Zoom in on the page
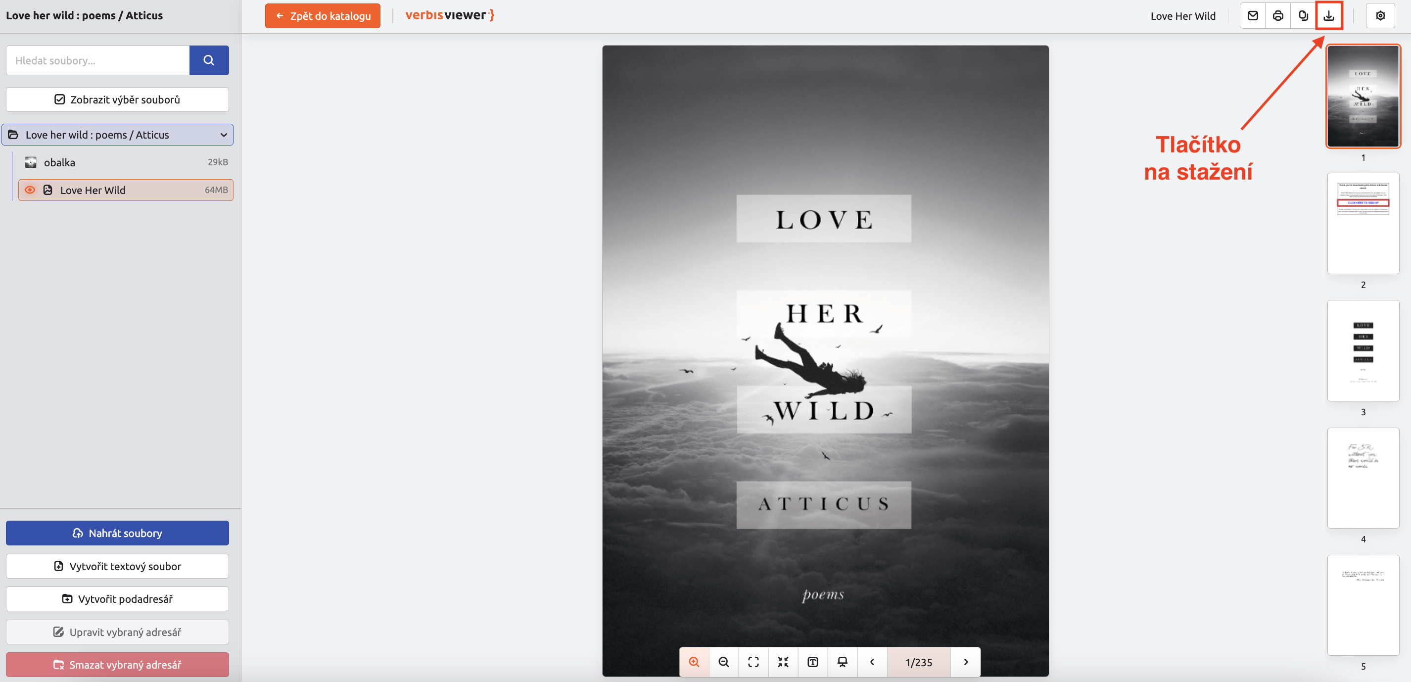The image size is (1411, 682). click(x=694, y=662)
